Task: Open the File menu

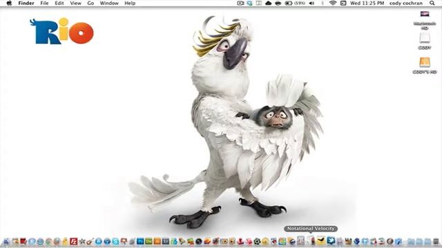Action: point(44,3)
